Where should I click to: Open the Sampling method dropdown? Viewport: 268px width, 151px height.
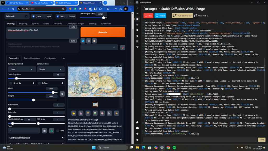[22, 69]
